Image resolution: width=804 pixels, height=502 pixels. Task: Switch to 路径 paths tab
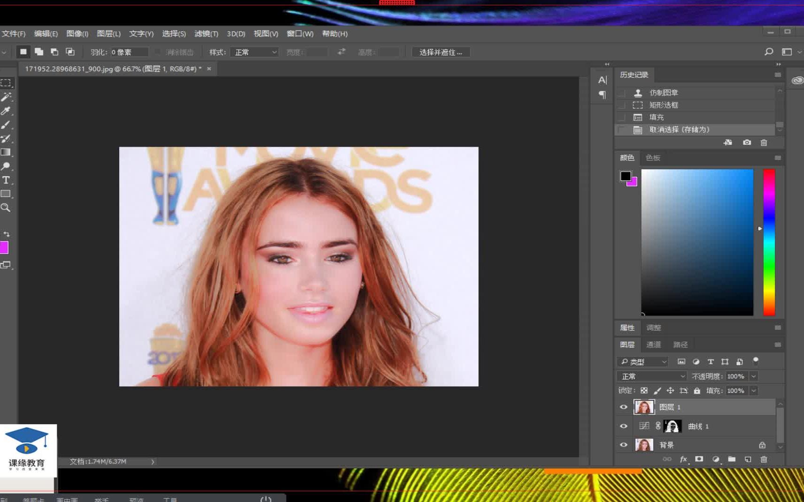[680, 345]
